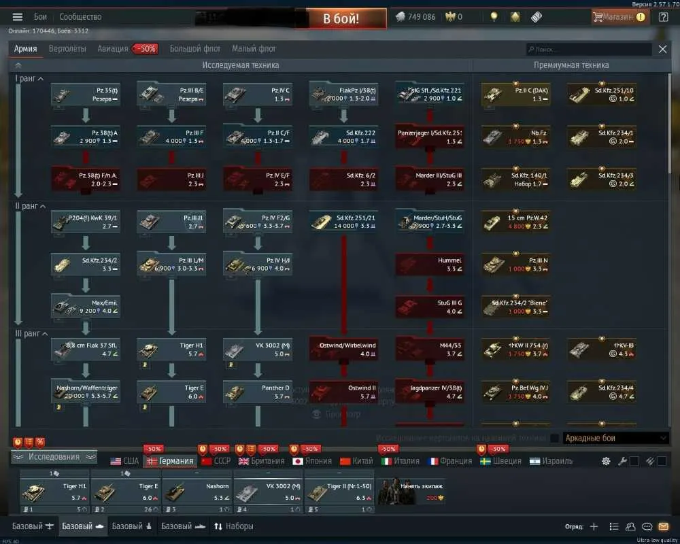Collapse the I ранг section
Screen dimensions: 680x544
(29, 78)
